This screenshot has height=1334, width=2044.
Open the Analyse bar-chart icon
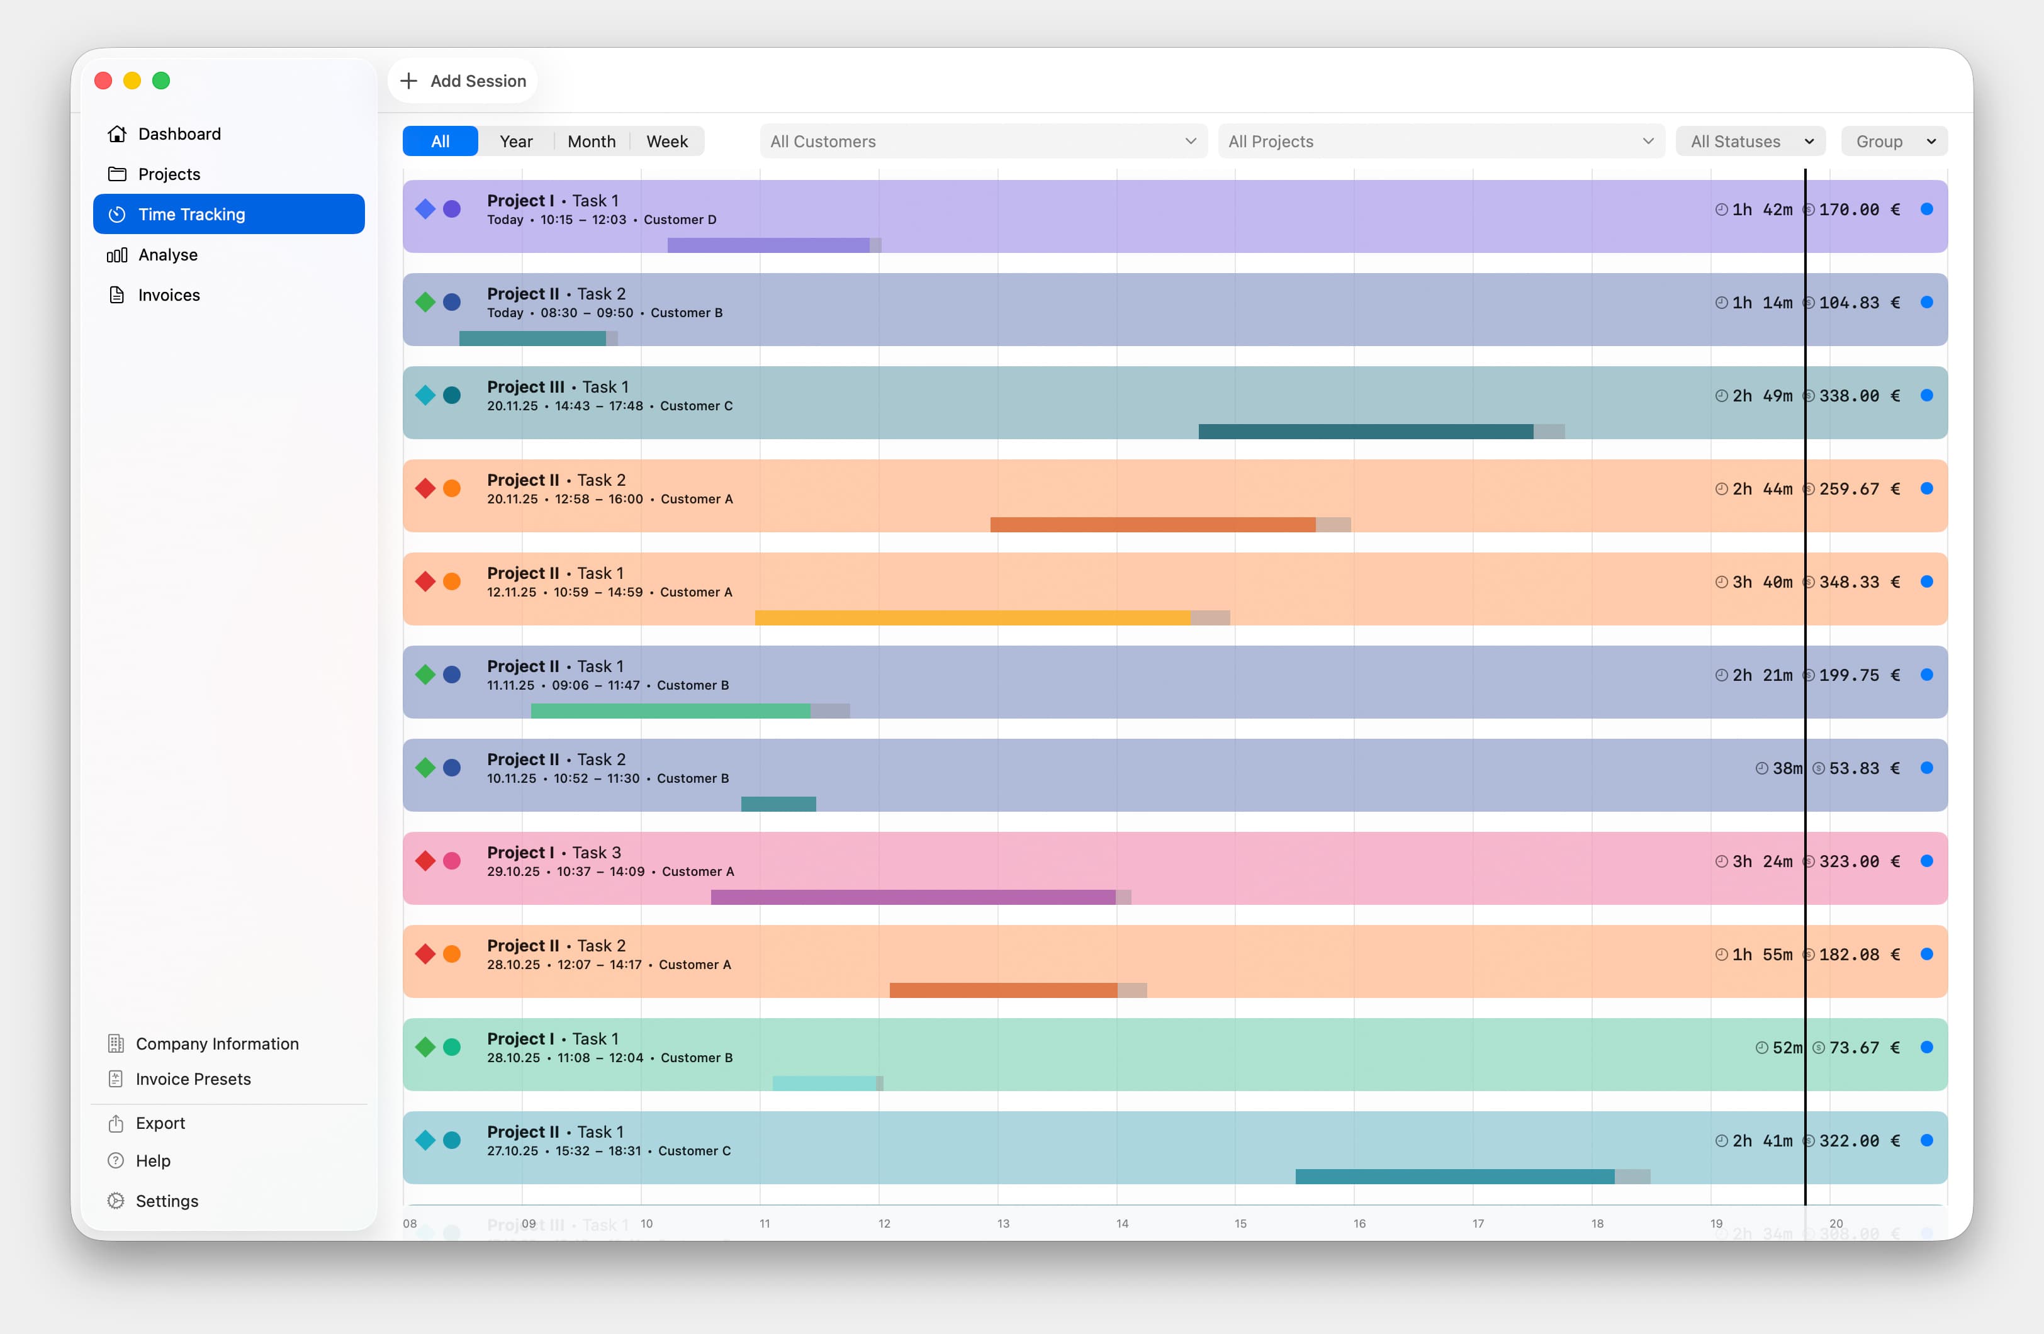(x=117, y=254)
